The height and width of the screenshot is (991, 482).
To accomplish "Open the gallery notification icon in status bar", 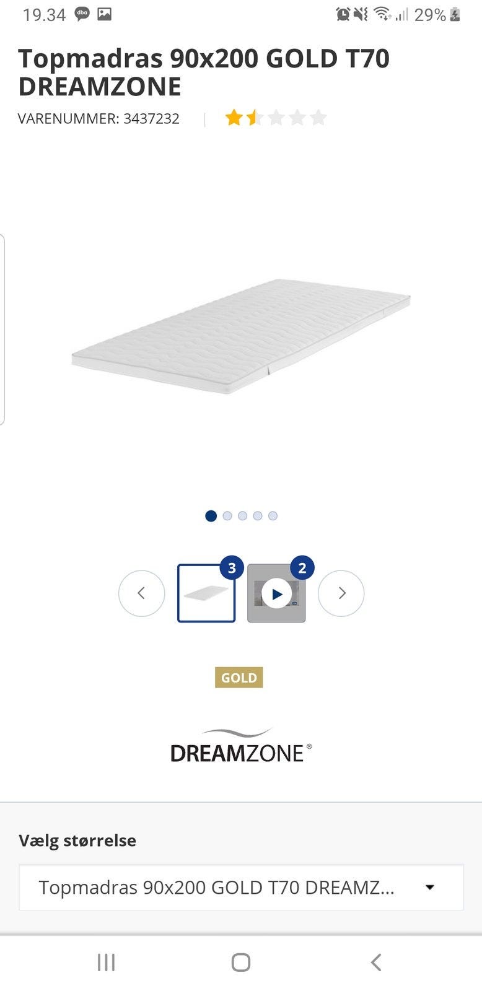I will [105, 14].
